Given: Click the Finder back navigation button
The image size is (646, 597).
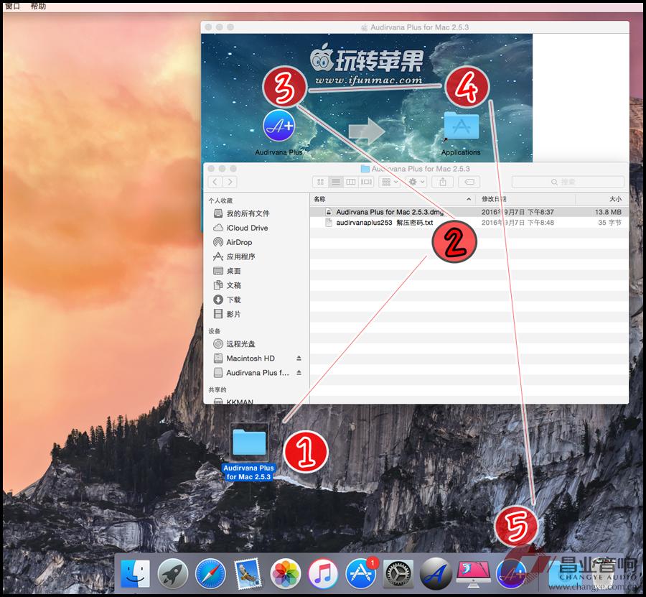Looking at the screenshot, I should point(215,182).
